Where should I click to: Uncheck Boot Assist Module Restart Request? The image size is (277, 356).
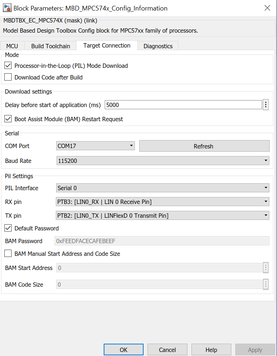8,119
